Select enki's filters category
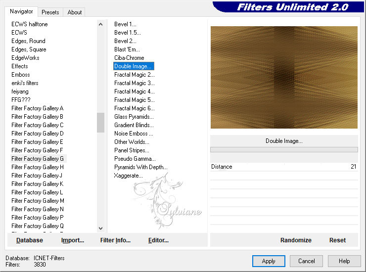The width and height of the screenshot is (366, 272). tap(25, 83)
